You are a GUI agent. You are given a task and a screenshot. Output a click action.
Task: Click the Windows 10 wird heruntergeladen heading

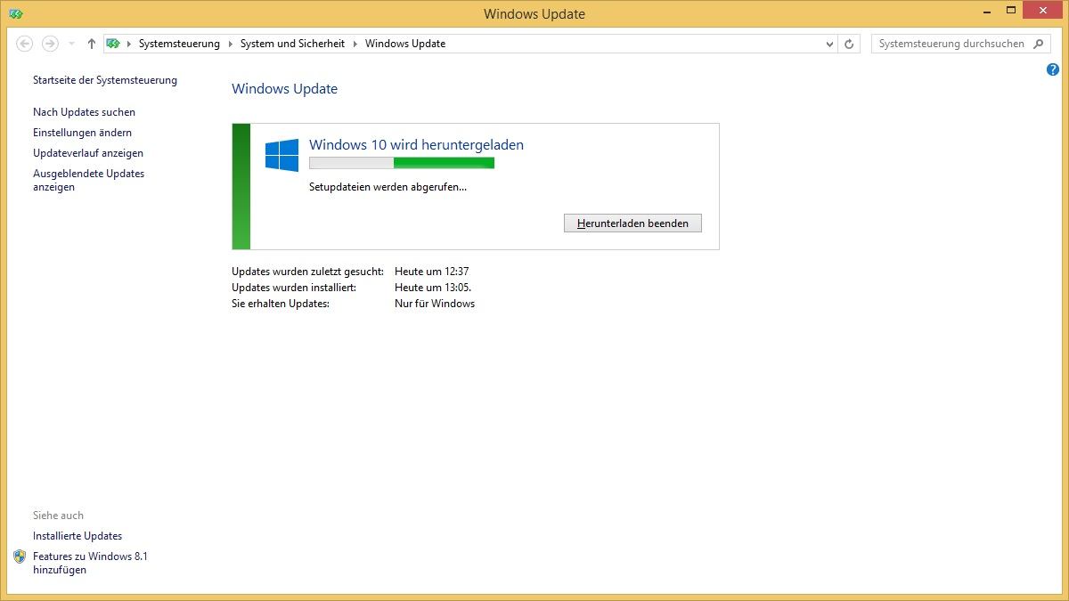pyautogui.click(x=416, y=145)
